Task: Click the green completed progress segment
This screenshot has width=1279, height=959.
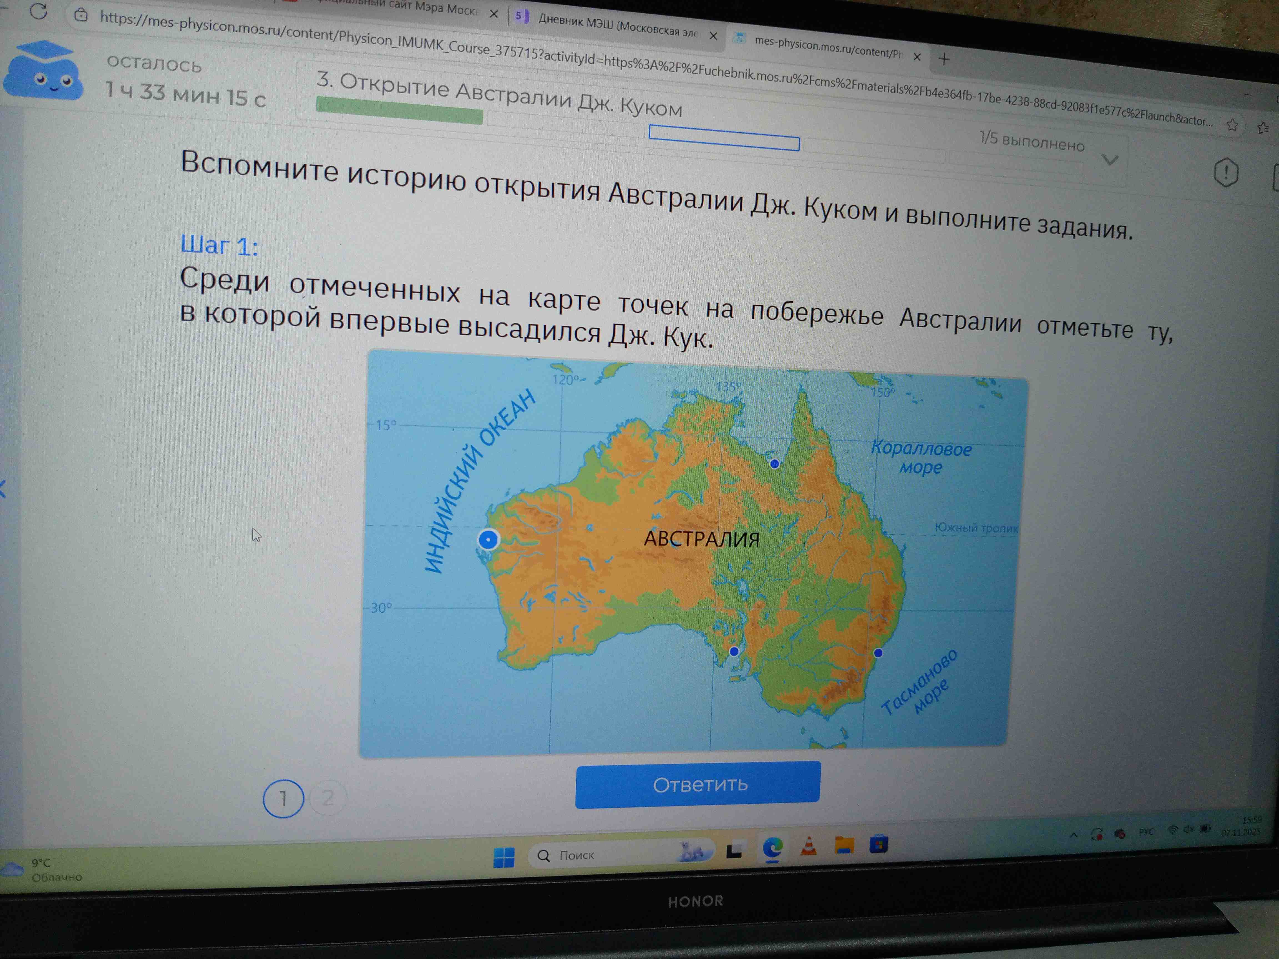Action: coord(399,110)
